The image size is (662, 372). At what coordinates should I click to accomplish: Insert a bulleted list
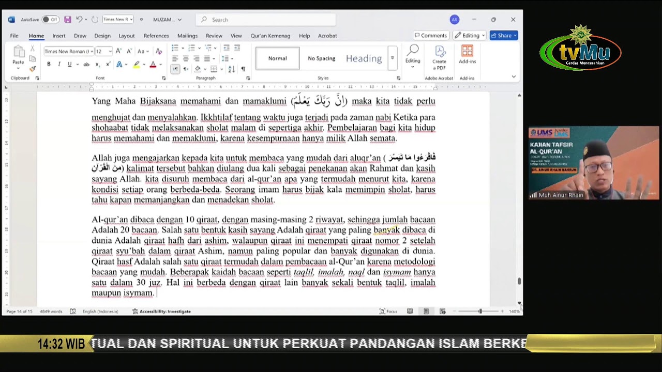pyautogui.click(x=175, y=48)
